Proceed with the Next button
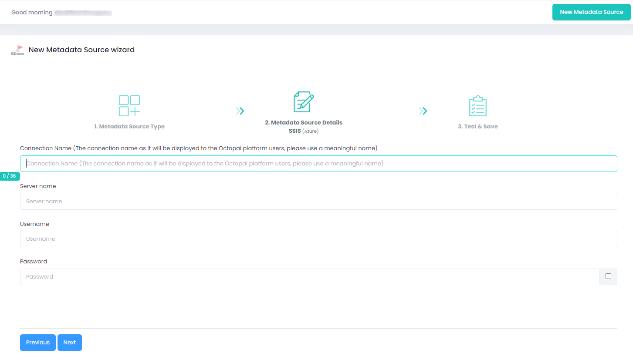 (x=70, y=343)
